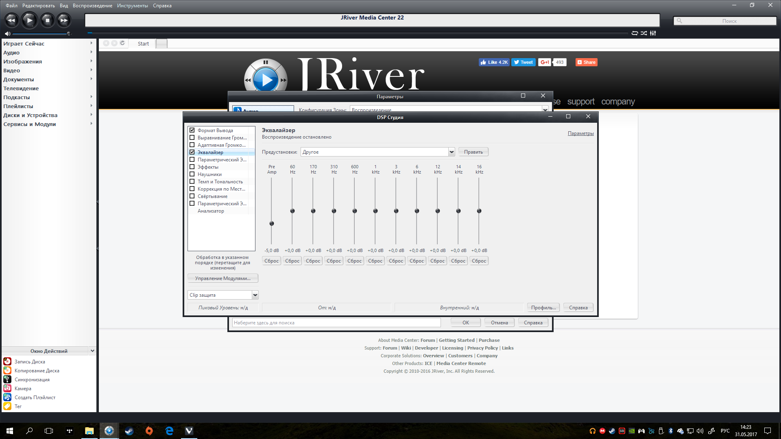Viewport: 781px width, 439px height.
Task: Click the browser reload icon beside the Start tab
Action: click(122, 43)
